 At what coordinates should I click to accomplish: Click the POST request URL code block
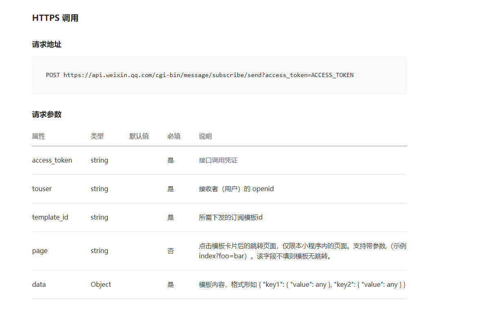(219, 75)
